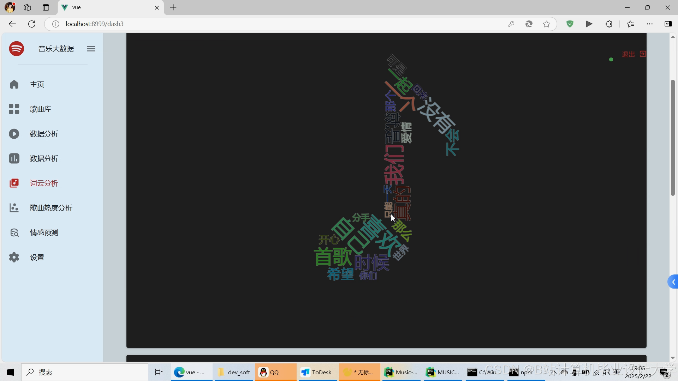Click the red Spotify-style logo

pos(17,49)
